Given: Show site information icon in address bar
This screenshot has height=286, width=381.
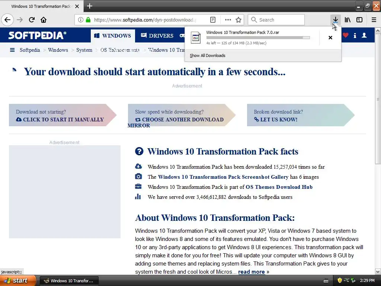Looking at the screenshot, I should (80, 20).
